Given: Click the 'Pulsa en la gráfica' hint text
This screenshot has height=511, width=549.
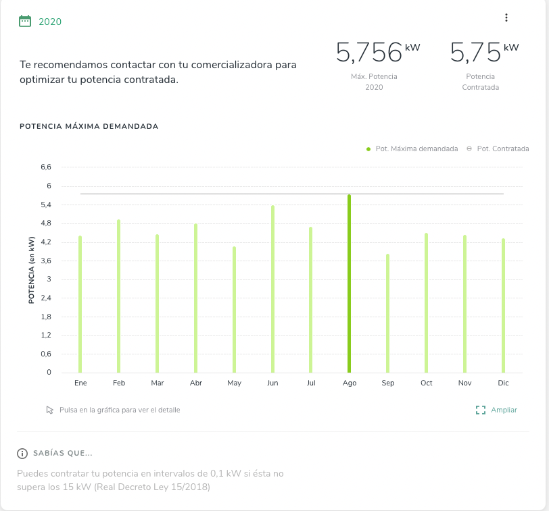Looking at the screenshot, I should 120,410.
